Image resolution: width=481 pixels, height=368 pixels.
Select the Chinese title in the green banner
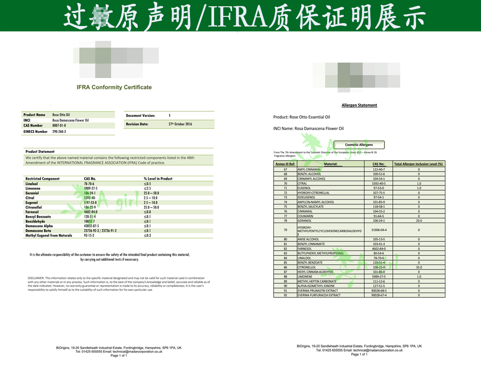coord(244,17)
